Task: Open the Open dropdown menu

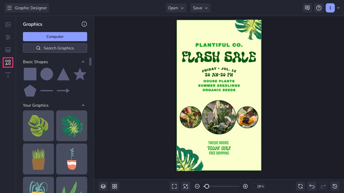Action: [176, 8]
